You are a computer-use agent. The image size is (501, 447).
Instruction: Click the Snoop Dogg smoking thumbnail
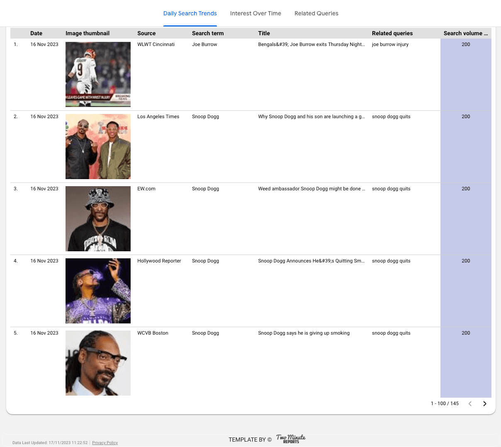click(98, 291)
